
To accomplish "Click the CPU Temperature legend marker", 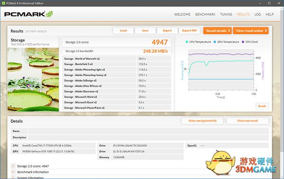I will click(187, 42).
